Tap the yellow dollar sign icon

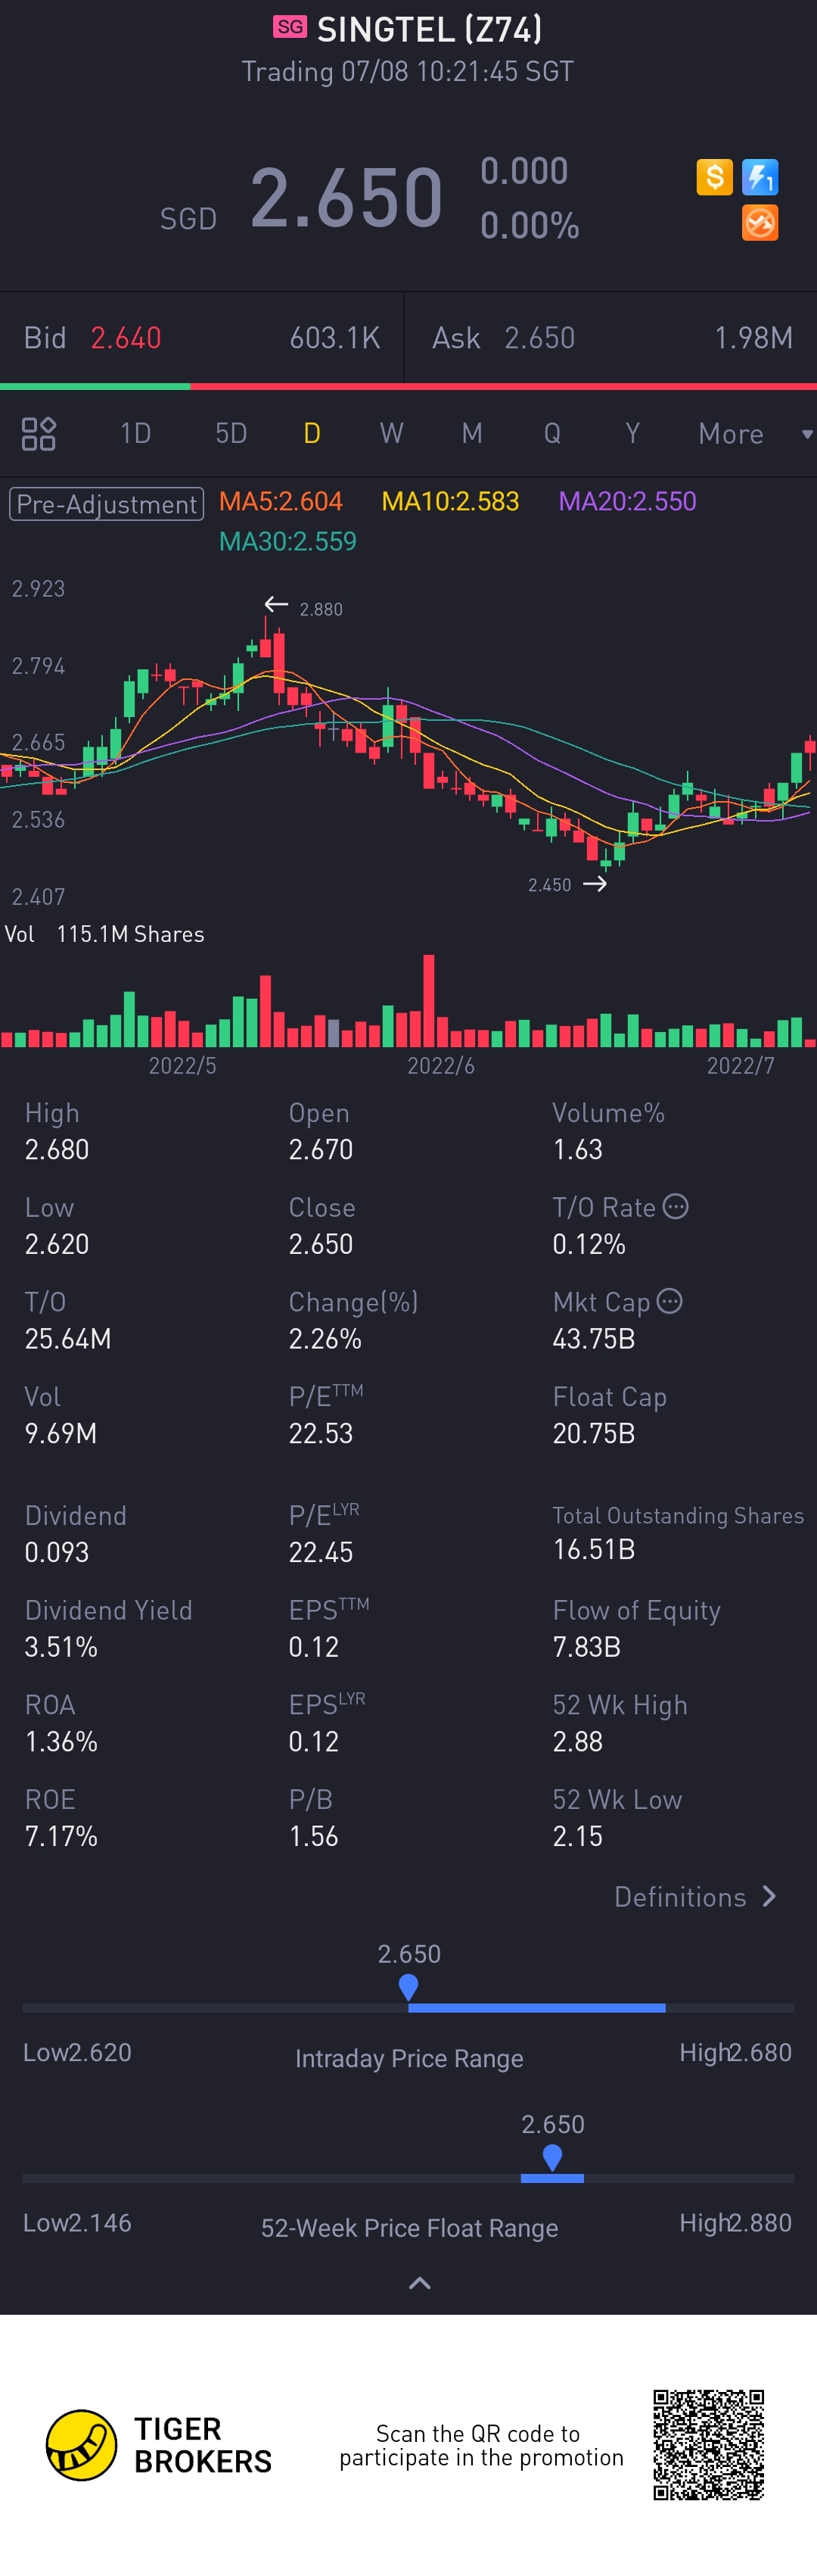(x=714, y=177)
